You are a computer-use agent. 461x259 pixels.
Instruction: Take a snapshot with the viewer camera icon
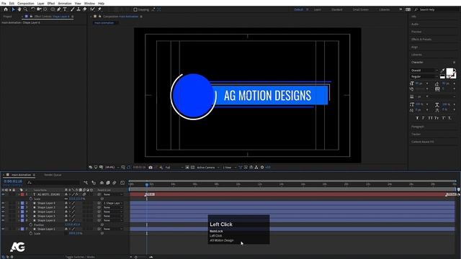pyautogui.click(x=151, y=168)
